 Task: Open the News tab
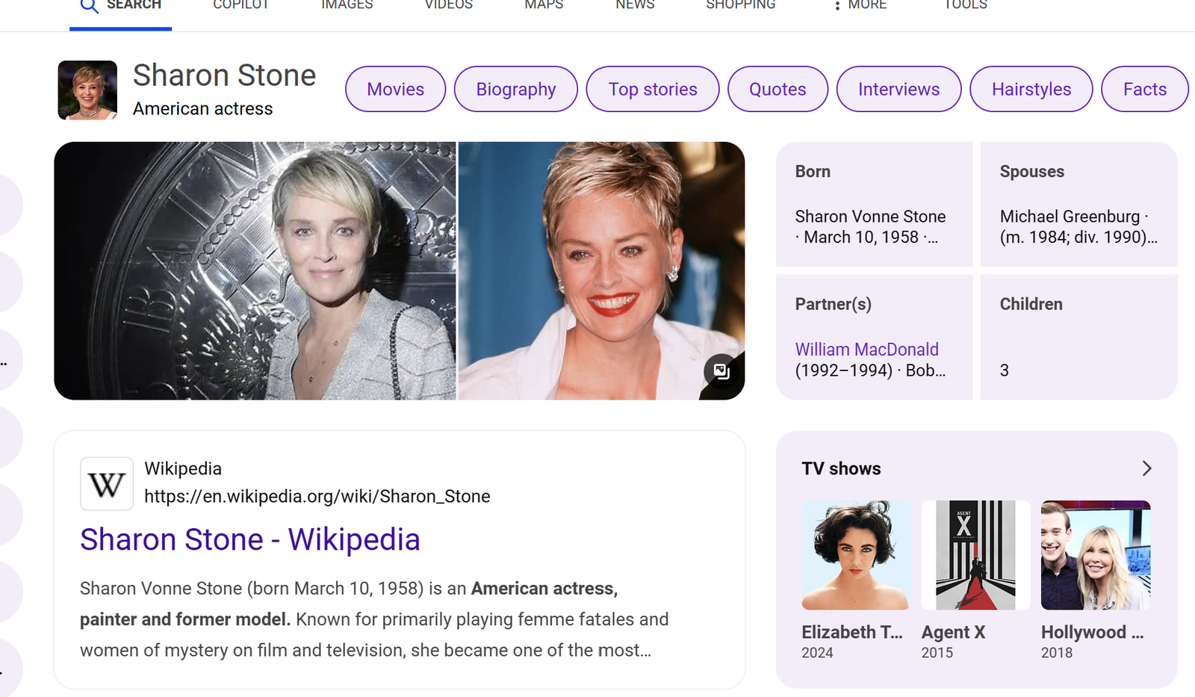pyautogui.click(x=635, y=6)
